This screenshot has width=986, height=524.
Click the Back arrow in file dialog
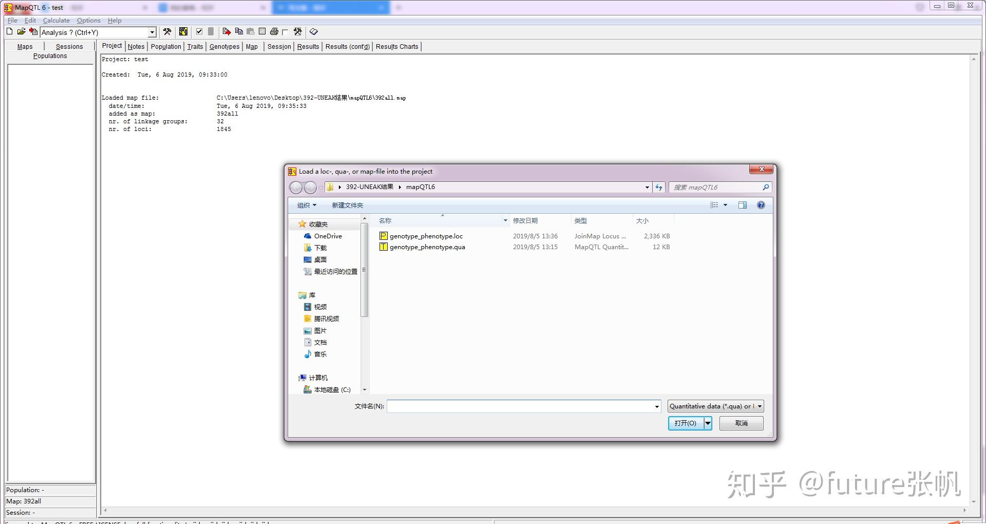pyautogui.click(x=296, y=188)
